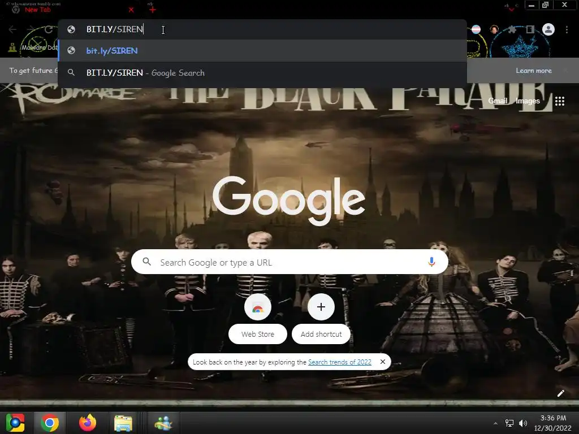Screen dimensions: 579x434
Task: Click magnifier icon in Google search box
Action: [146, 262]
